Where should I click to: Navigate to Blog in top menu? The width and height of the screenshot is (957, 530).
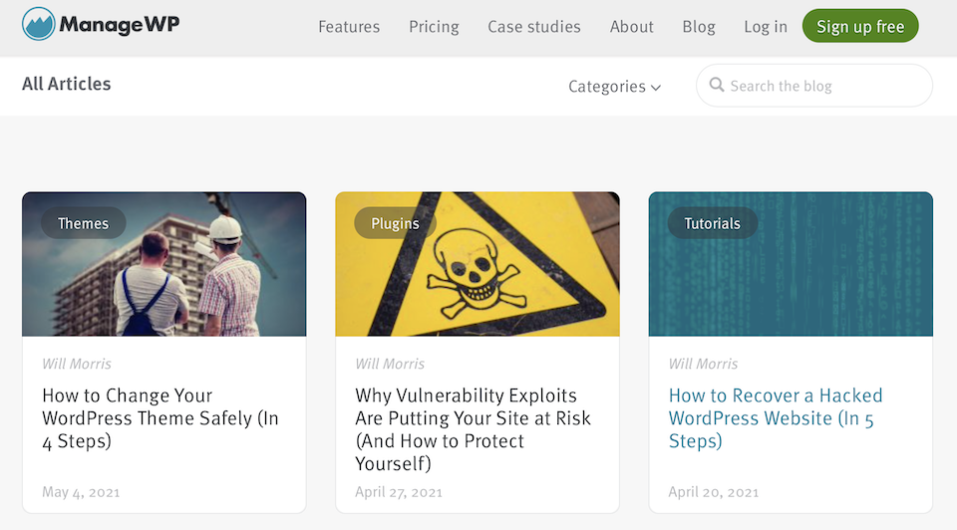pos(699,27)
